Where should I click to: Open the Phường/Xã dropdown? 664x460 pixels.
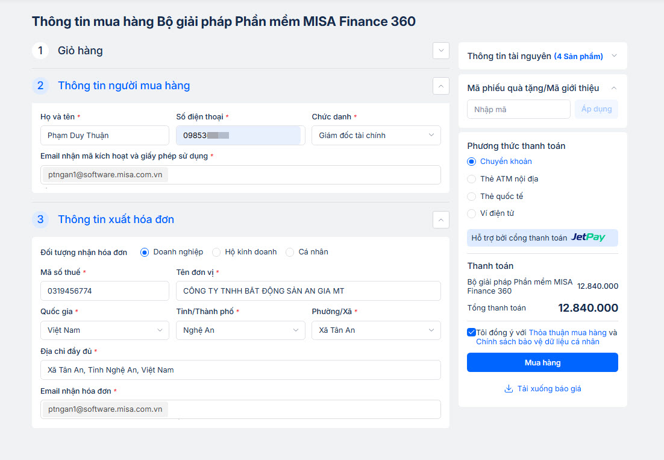coord(376,330)
